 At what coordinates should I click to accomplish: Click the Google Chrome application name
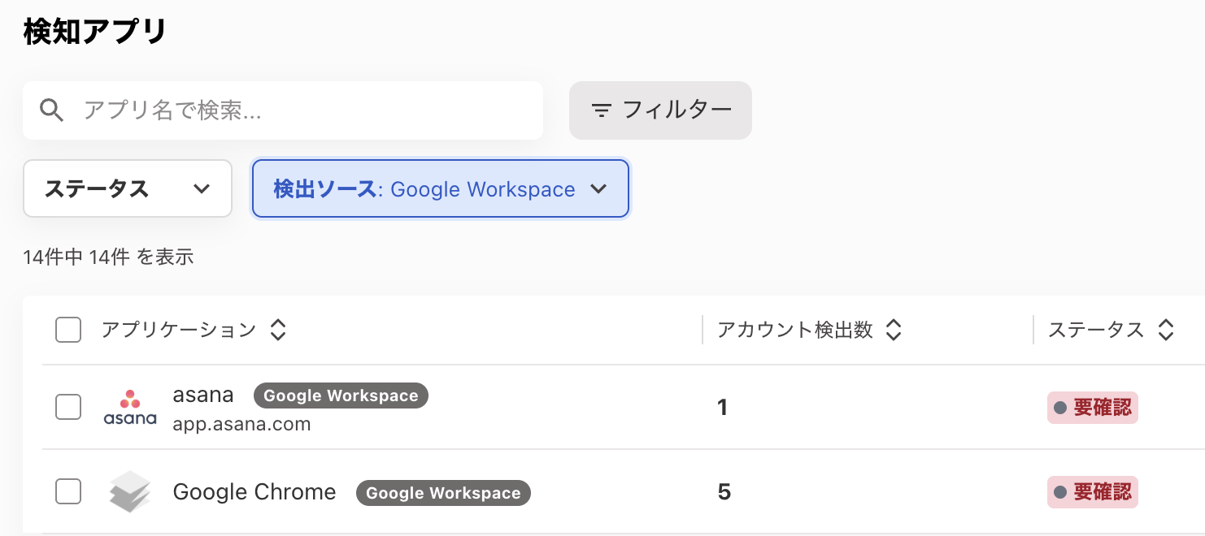point(254,492)
